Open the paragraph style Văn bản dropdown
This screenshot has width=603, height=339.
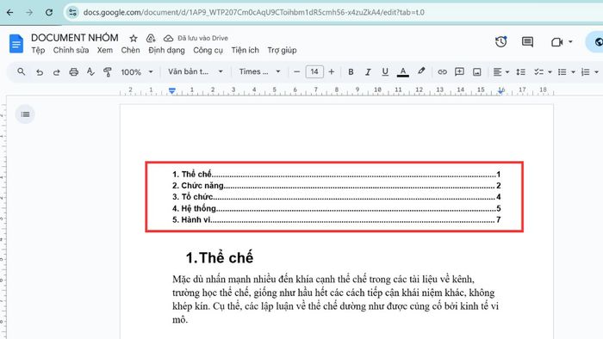click(x=196, y=71)
